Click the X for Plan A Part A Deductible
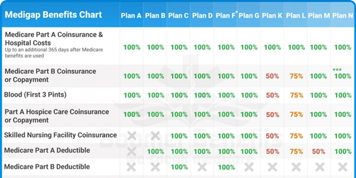 tap(132, 151)
